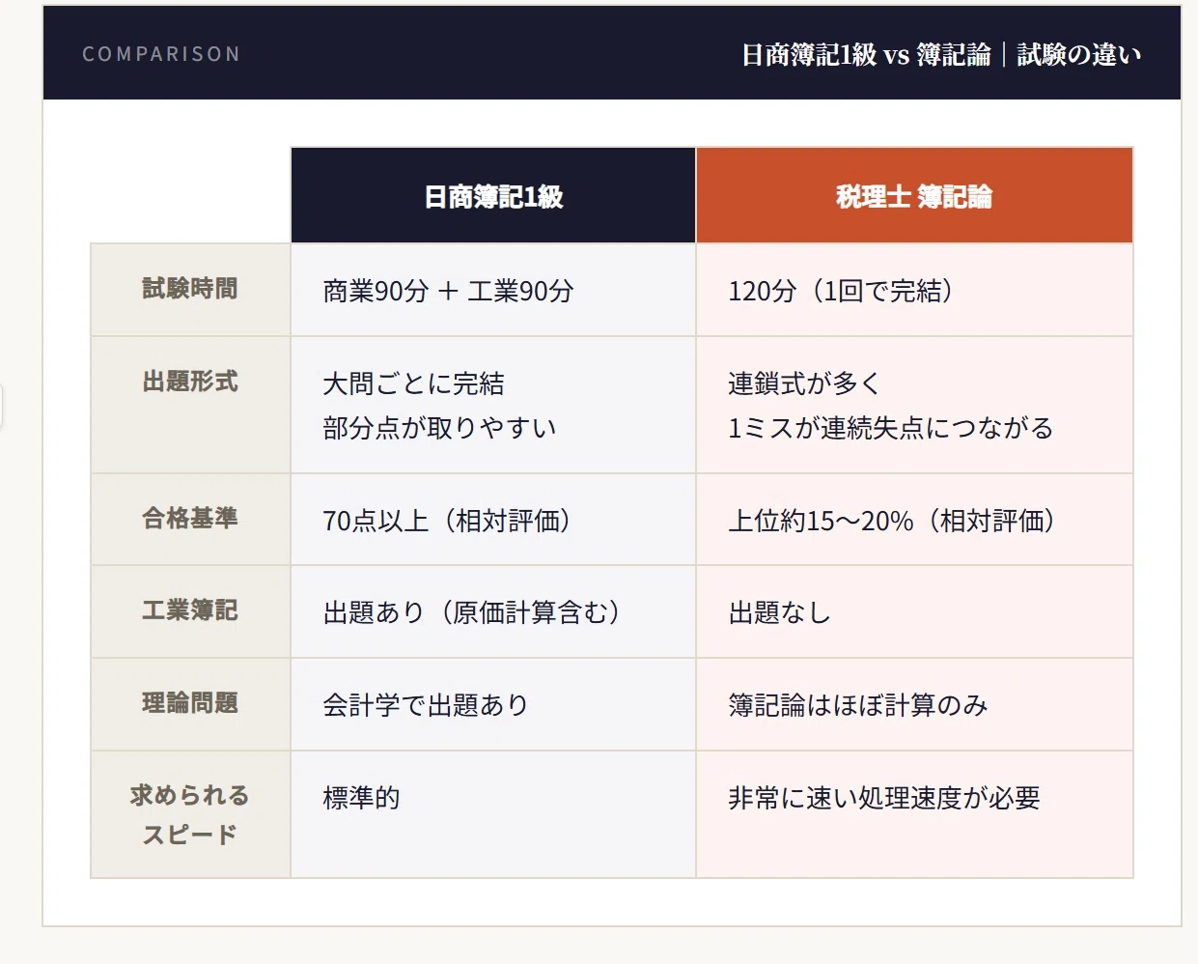Click the '理論問題' row label
This screenshot has height=964, width=1198.
coord(190,703)
